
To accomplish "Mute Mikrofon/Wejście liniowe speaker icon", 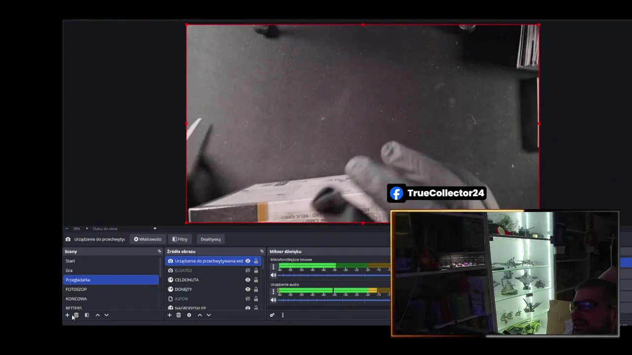I will 273,275.
